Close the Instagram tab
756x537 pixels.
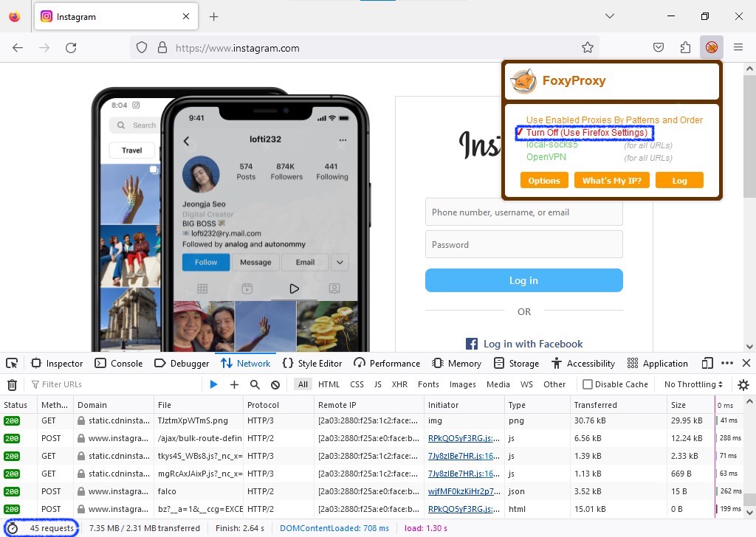point(186,16)
